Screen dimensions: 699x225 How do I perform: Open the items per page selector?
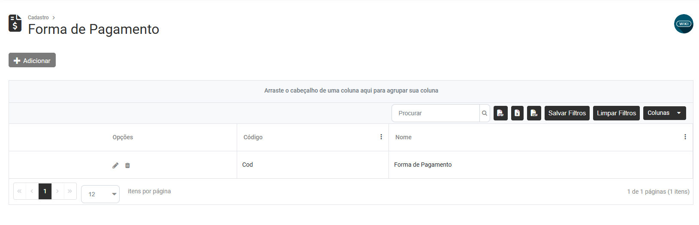[x=100, y=194]
